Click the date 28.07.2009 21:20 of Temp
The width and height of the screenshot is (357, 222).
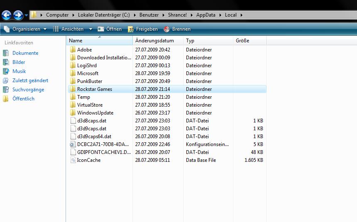click(x=152, y=97)
